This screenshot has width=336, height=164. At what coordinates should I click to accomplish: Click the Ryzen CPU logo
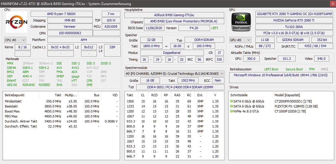(x=16, y=22)
